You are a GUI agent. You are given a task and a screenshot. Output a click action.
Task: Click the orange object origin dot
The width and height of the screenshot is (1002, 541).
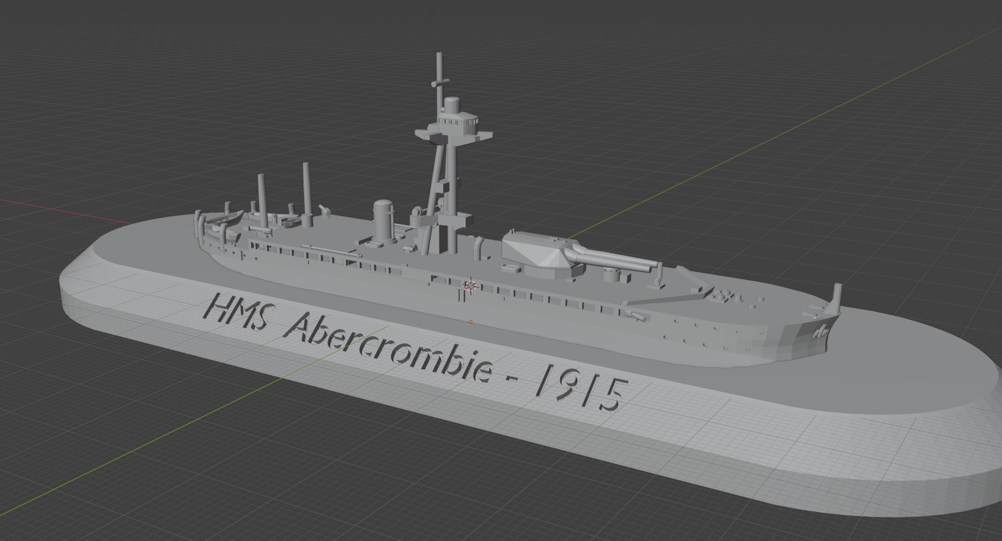[471, 322]
